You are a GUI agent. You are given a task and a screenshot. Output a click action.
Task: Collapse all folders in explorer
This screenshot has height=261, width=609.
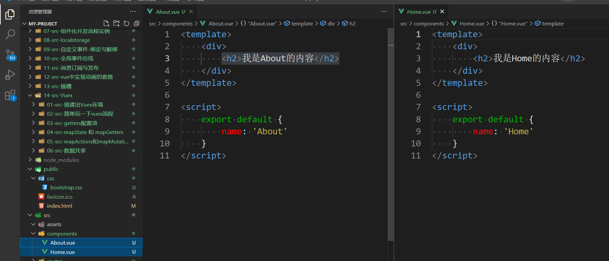point(136,23)
